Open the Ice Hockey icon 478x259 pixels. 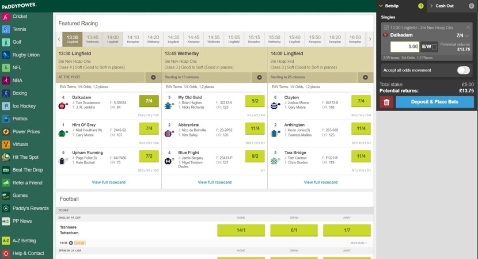[x=6, y=106]
